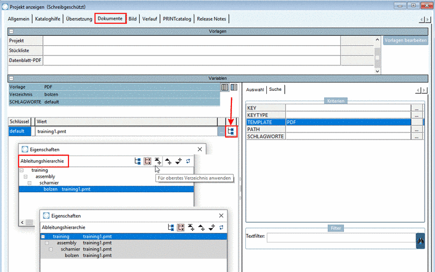
Task: Select bolzen row in lower hierarchy
Action: 133,256
